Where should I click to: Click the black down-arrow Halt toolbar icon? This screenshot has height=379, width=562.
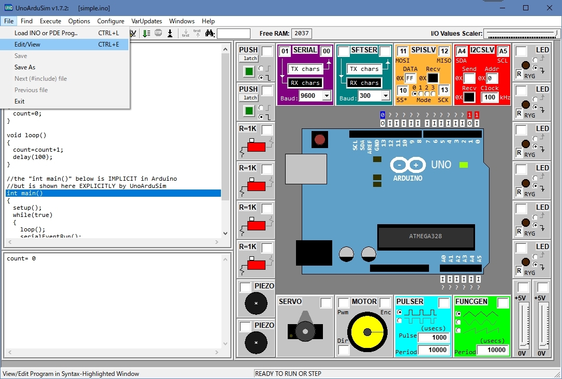170,33
